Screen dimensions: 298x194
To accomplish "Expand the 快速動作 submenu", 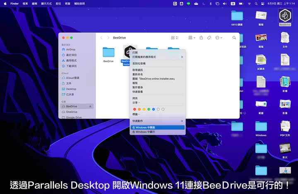I will 157,121.
